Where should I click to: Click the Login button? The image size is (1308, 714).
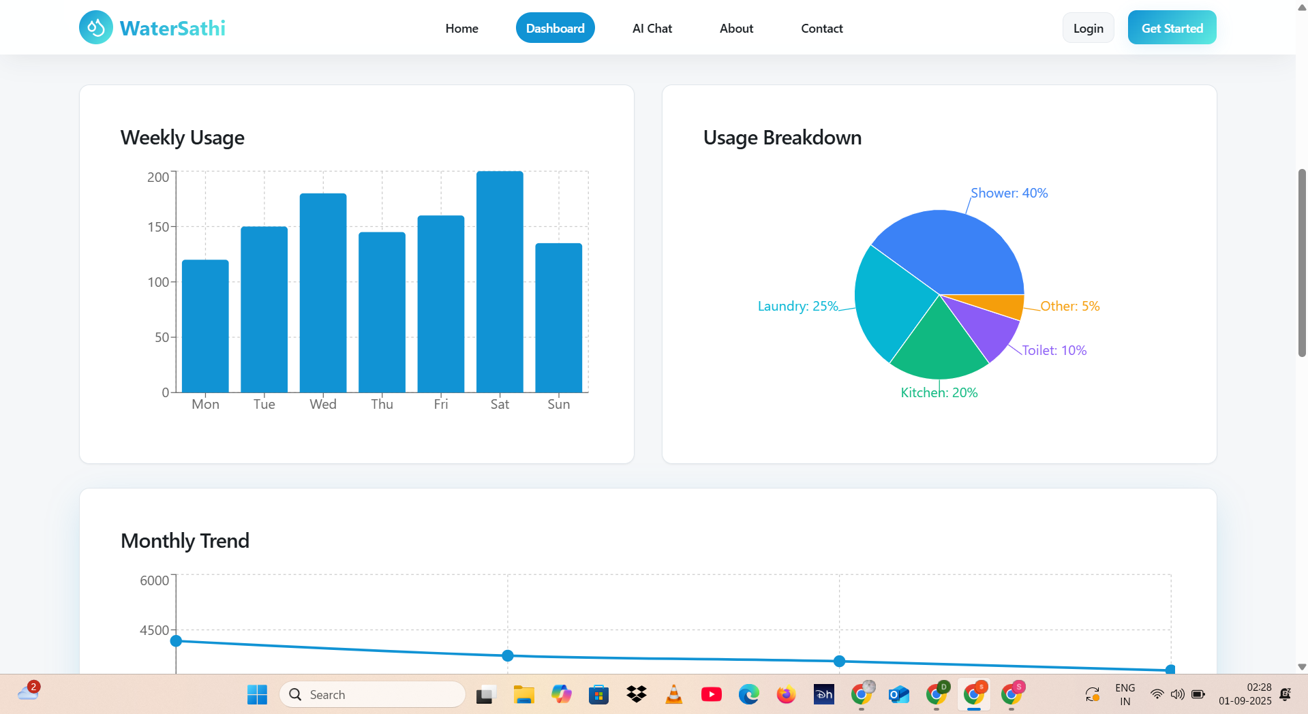pos(1088,28)
